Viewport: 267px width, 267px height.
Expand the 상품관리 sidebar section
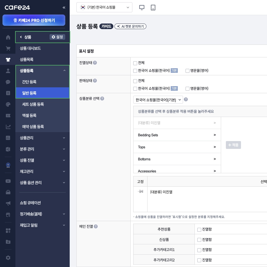pyautogui.click(x=43, y=138)
